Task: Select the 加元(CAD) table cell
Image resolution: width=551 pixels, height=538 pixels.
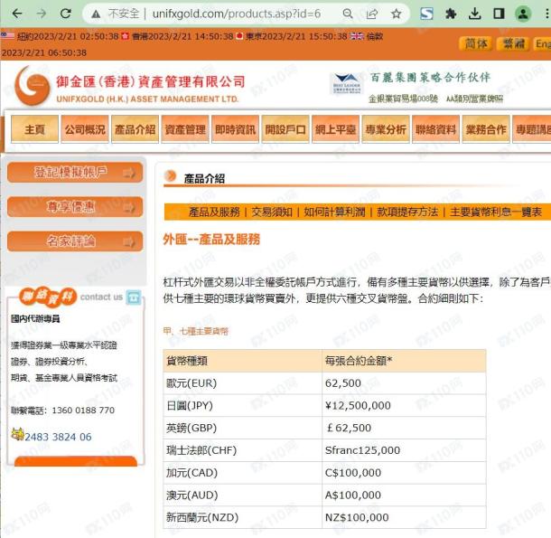Action: click(x=242, y=473)
